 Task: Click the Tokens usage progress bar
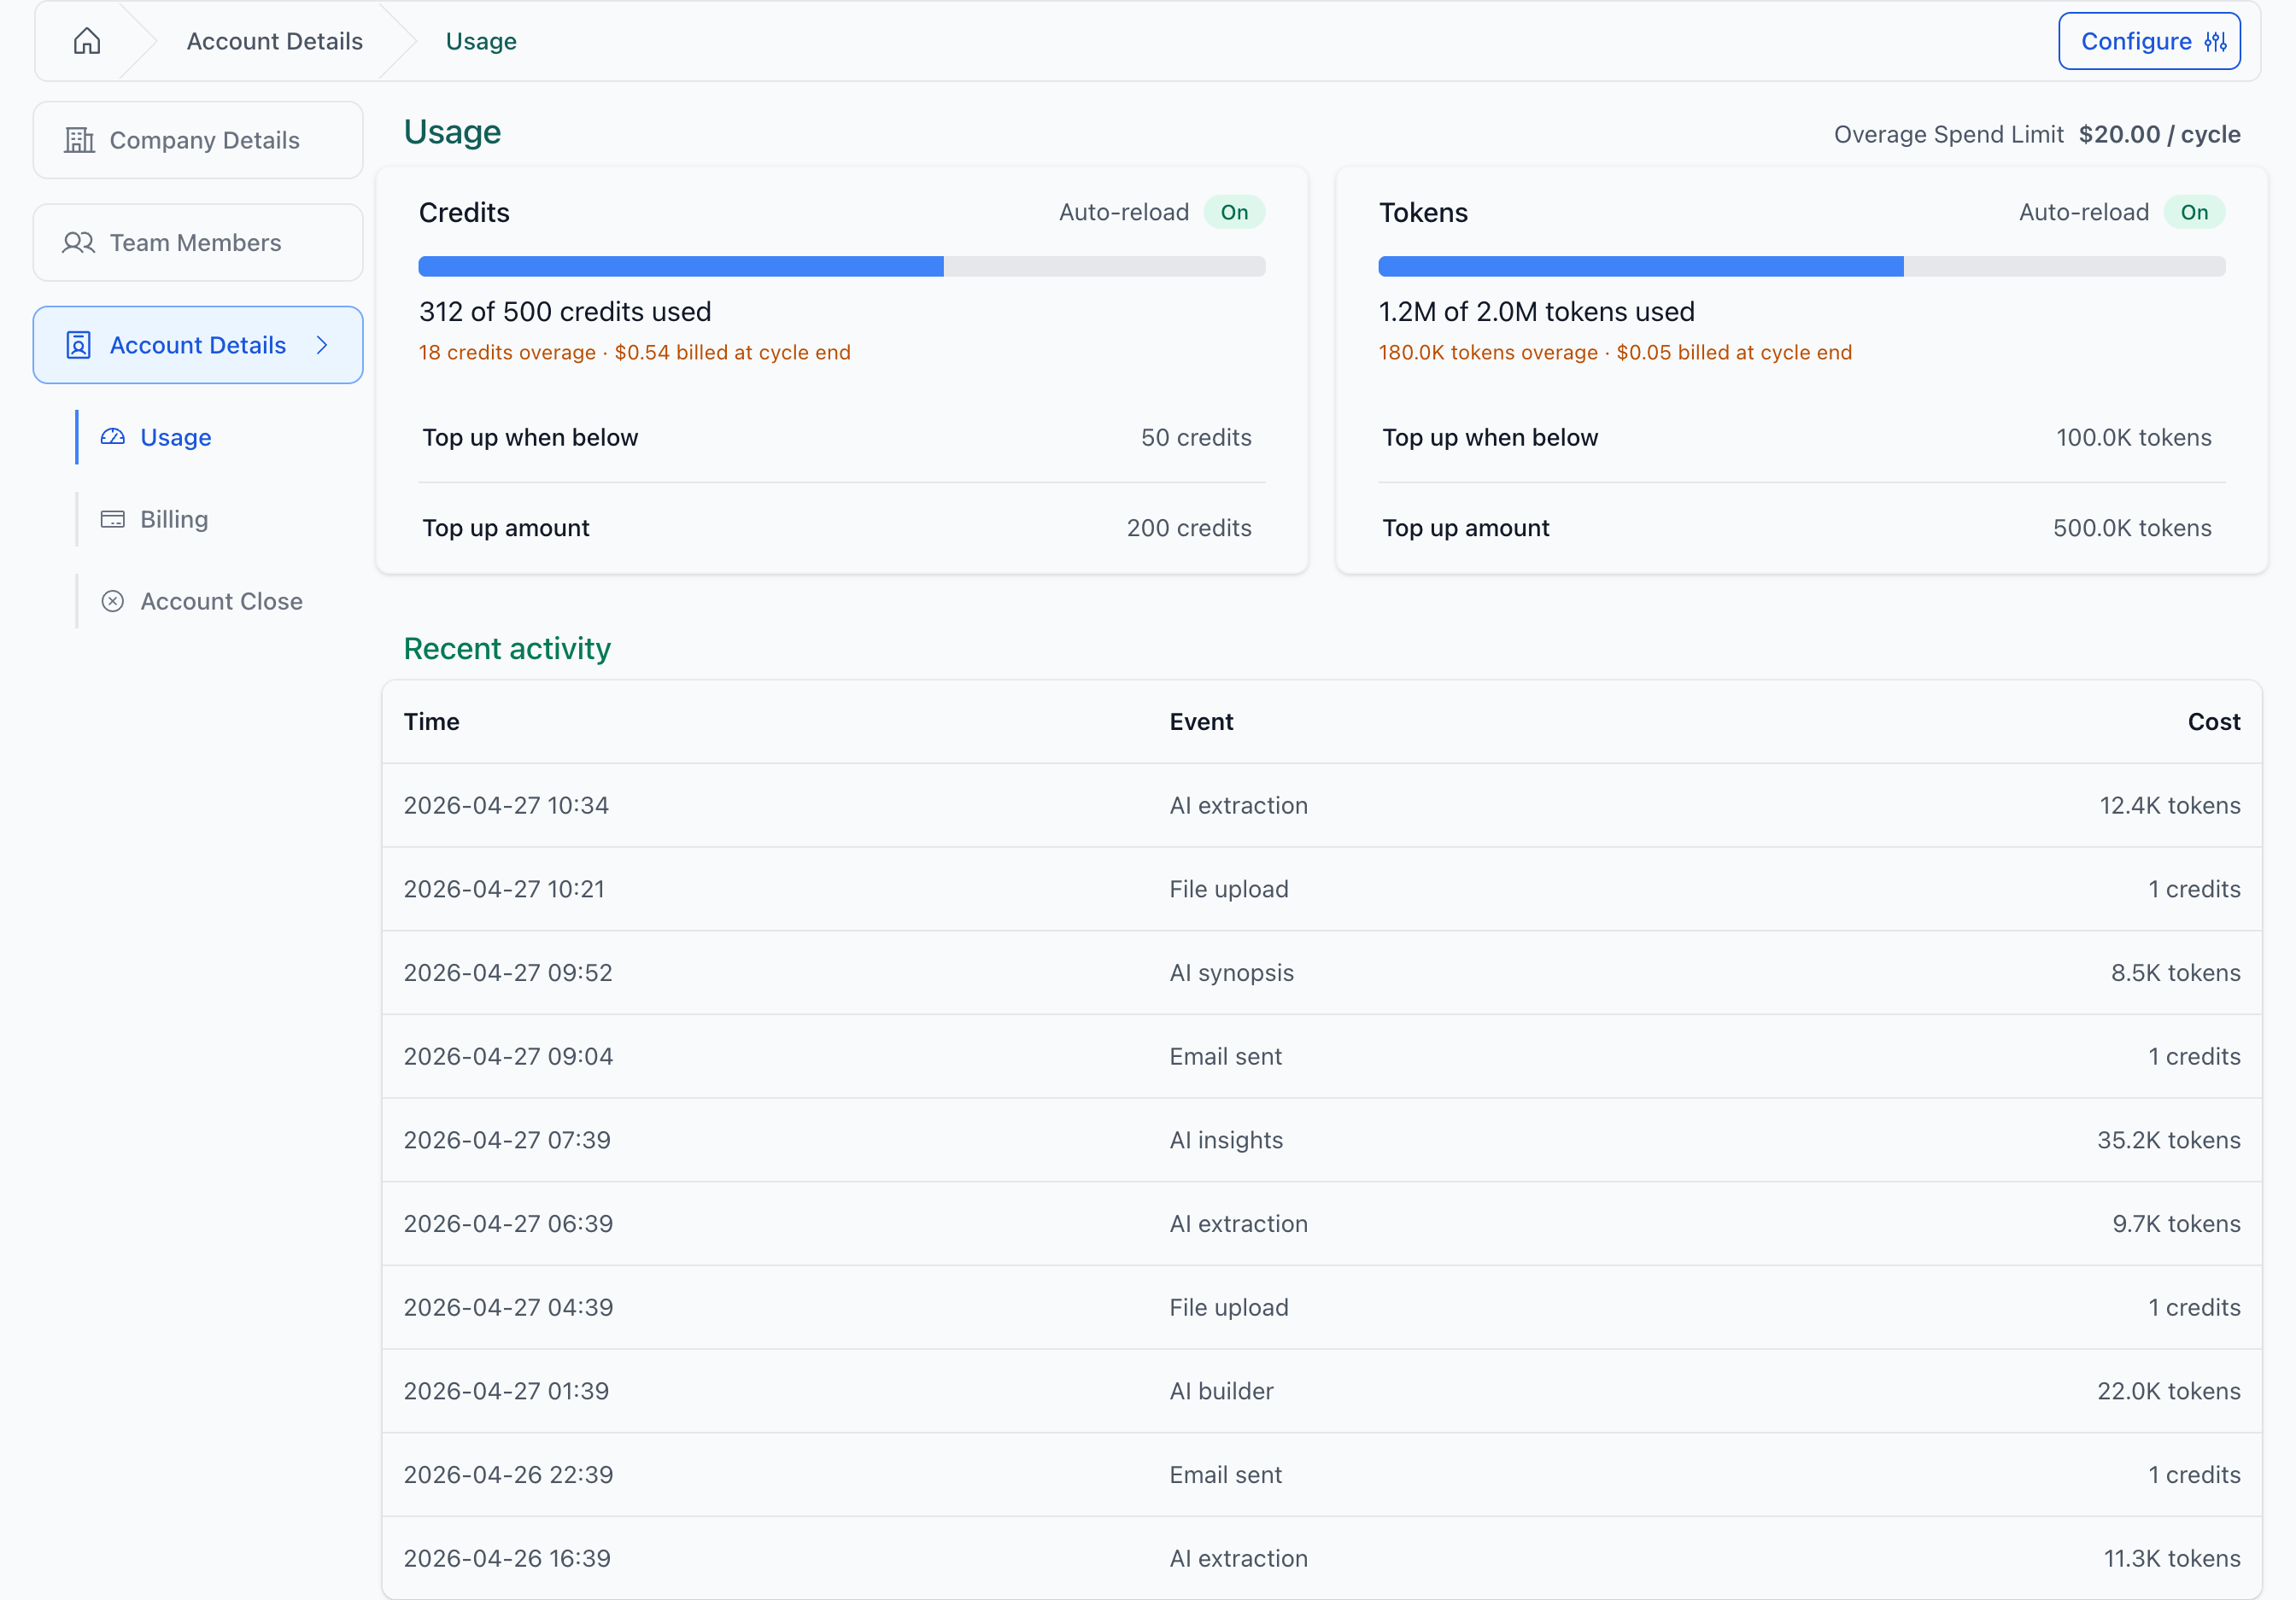tap(1802, 266)
